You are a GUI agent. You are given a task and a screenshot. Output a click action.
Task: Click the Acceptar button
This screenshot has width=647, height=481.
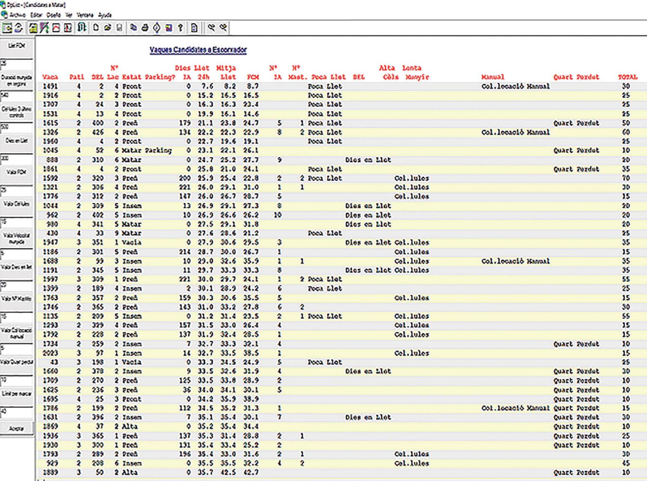coord(17,428)
